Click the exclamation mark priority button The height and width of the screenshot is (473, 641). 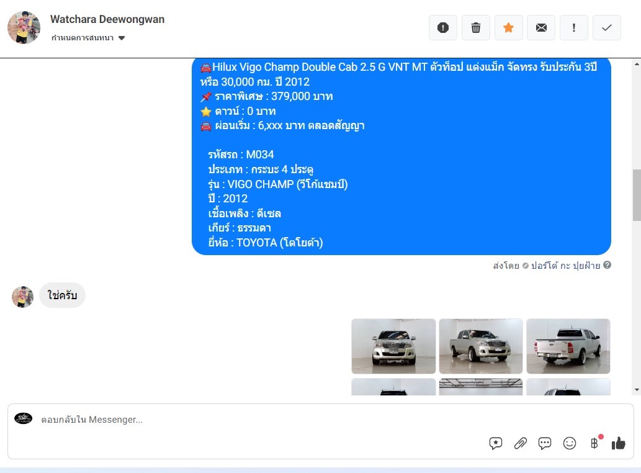tap(574, 28)
